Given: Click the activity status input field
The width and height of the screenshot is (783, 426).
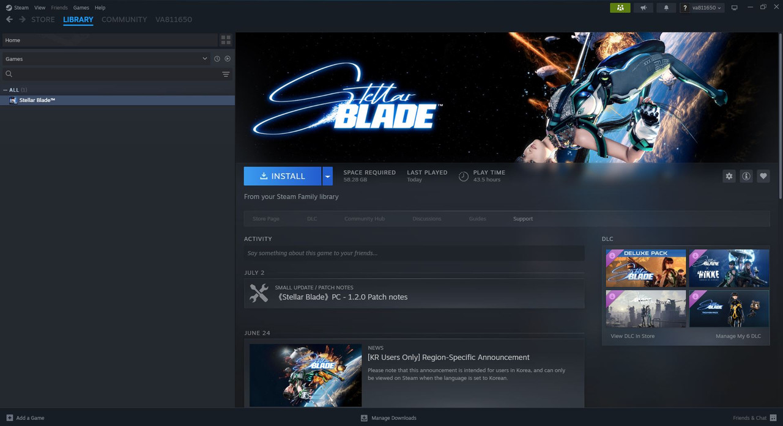Looking at the screenshot, I should 414,253.
